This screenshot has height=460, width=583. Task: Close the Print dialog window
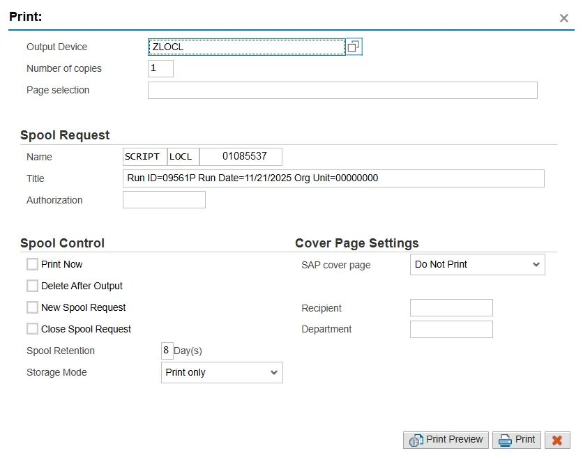(x=564, y=18)
